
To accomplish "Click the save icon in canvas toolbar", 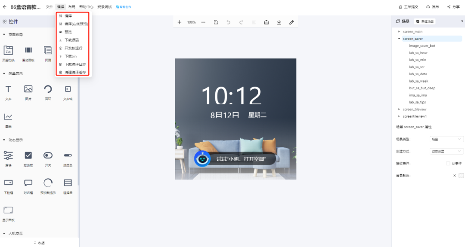I will pos(216,22).
